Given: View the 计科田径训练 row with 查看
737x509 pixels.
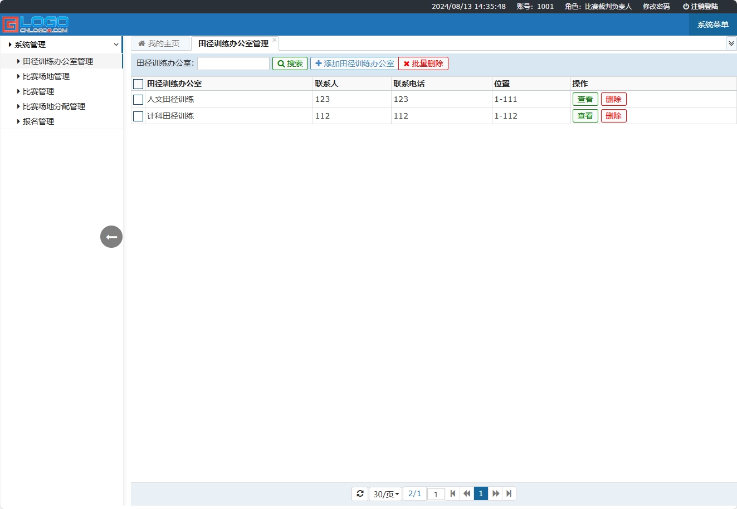Looking at the screenshot, I should 585,116.
